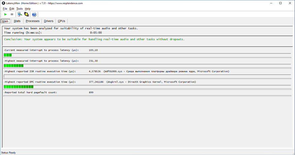Image resolution: width=295 pixels, height=155 pixels.
Task: Click the Status: Ready status bar
Action: point(9,153)
